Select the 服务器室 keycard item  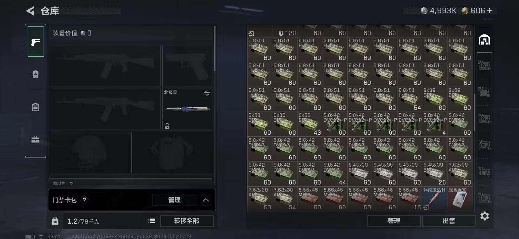click(x=460, y=199)
